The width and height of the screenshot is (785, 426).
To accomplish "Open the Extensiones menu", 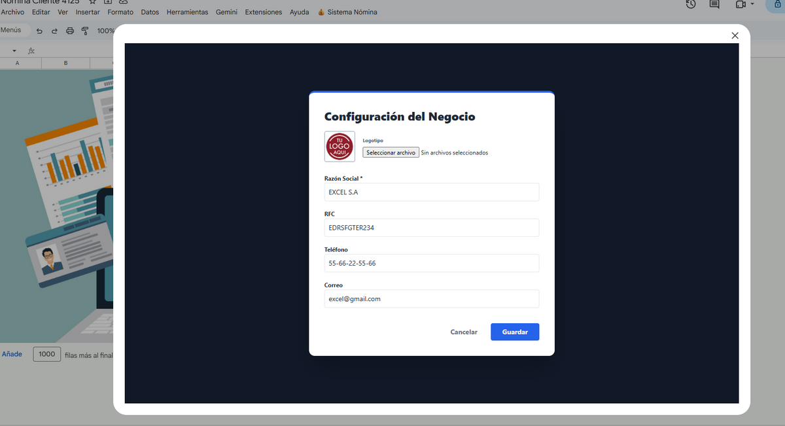I will click(264, 12).
